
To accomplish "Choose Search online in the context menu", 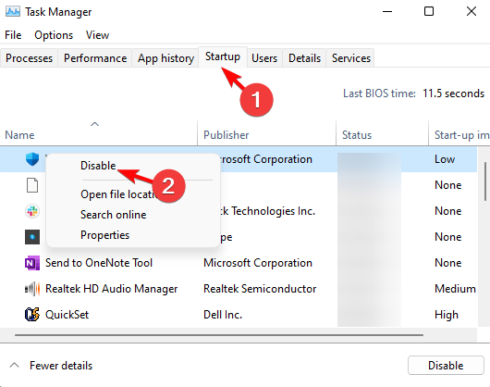I will point(114,215).
